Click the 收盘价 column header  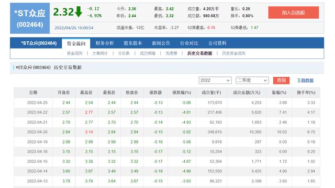tap(132, 92)
